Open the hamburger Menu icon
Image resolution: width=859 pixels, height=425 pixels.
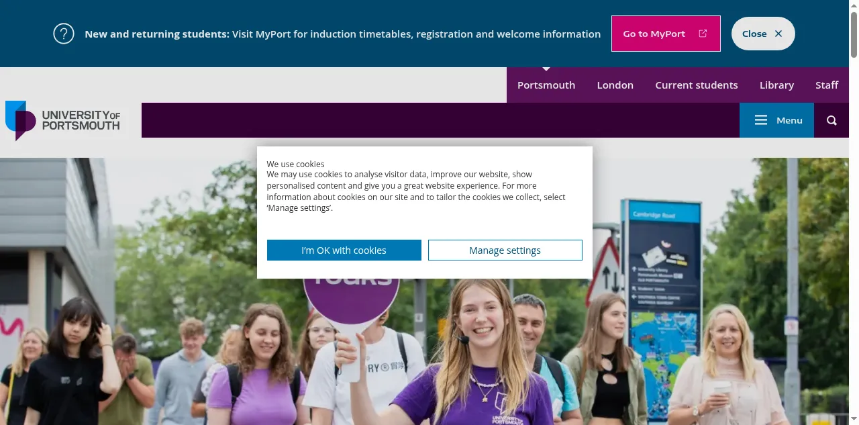coord(761,120)
